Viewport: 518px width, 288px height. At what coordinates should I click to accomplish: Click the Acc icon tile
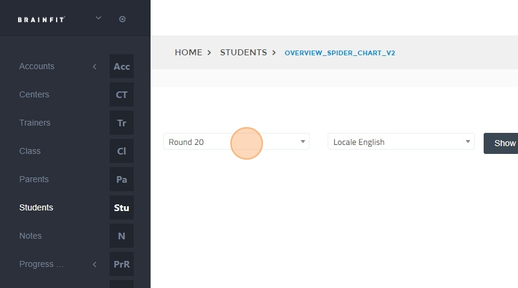click(122, 66)
